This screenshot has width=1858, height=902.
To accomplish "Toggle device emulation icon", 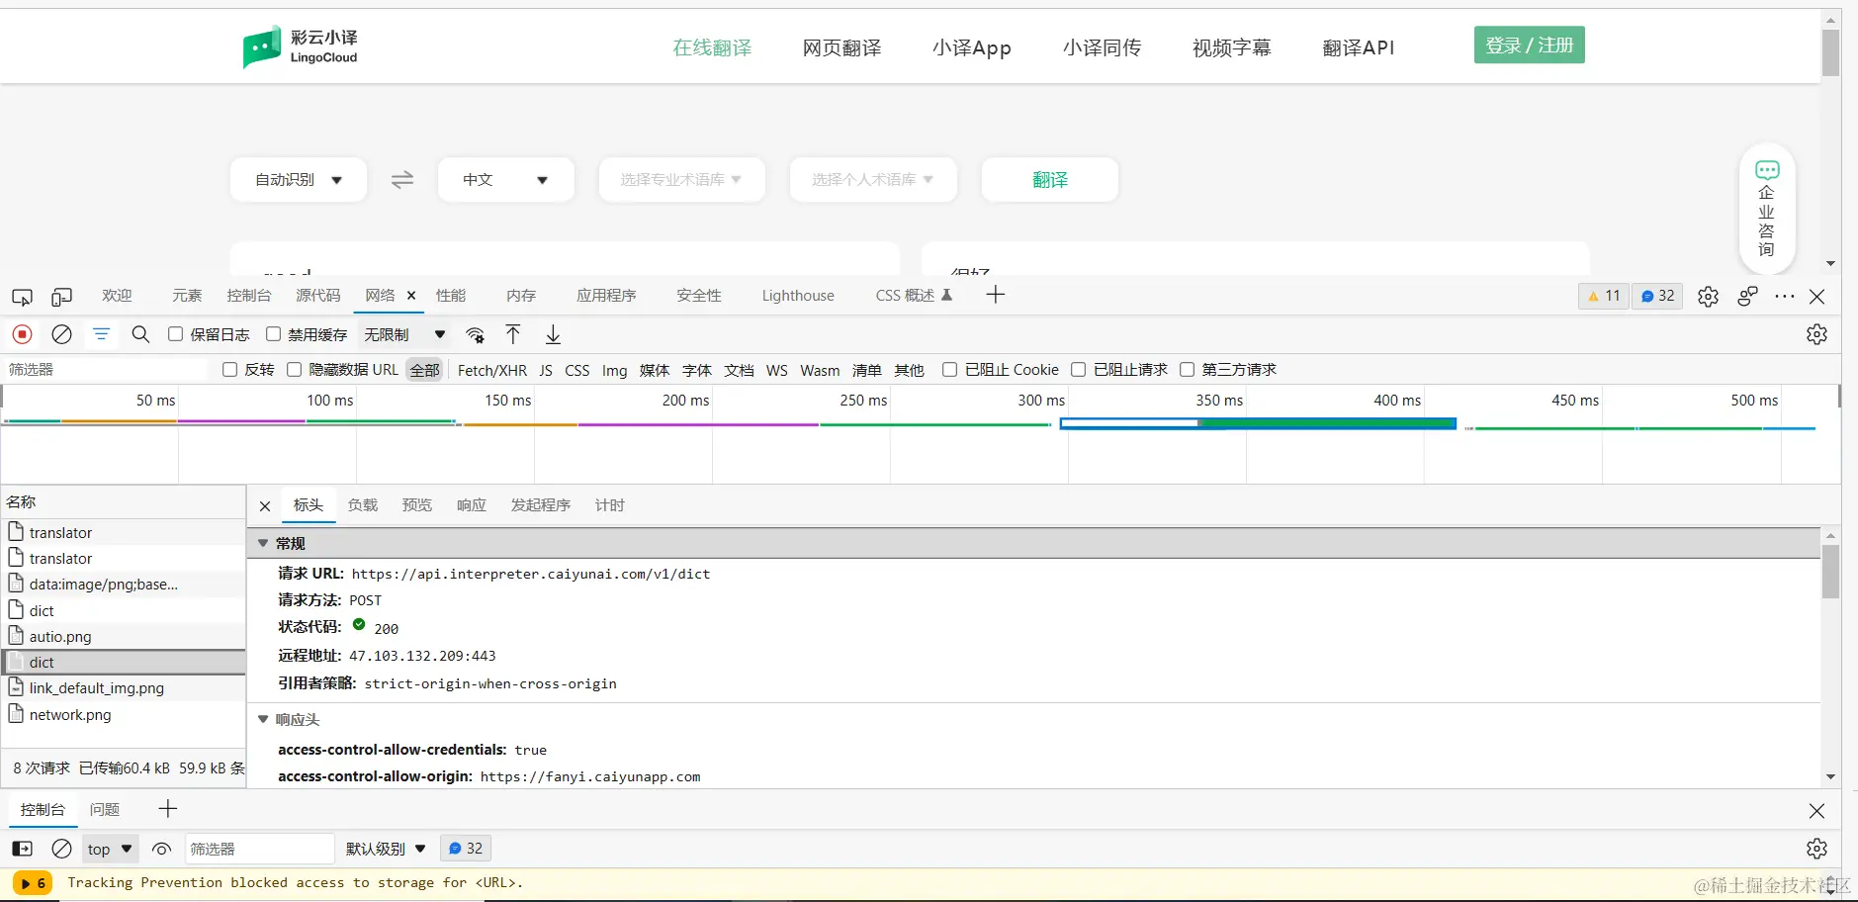I will point(61,297).
